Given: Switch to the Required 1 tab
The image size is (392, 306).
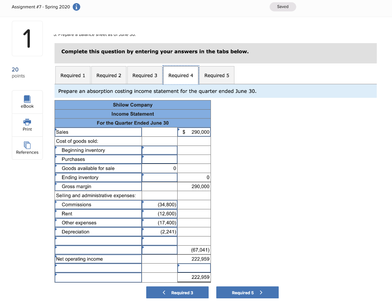Looking at the screenshot, I should coord(73,75).
